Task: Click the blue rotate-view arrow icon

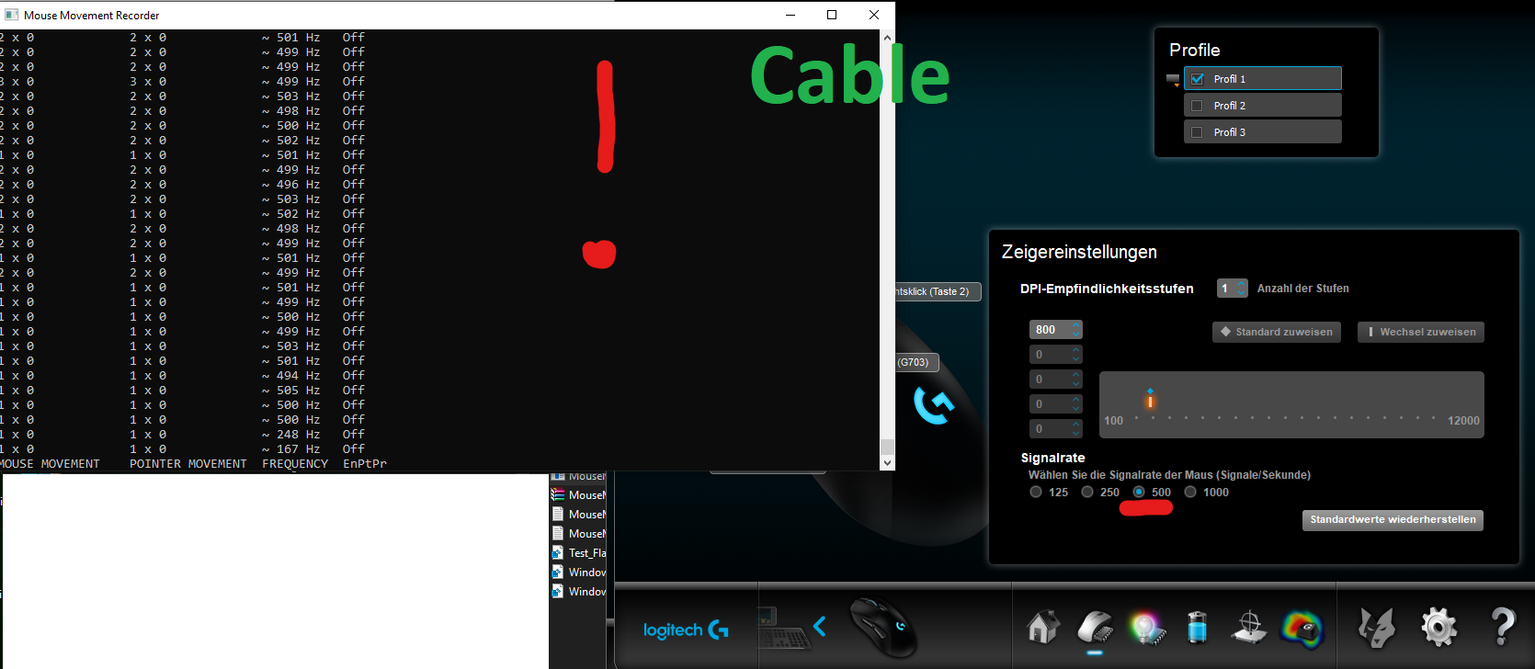Action: (x=934, y=404)
